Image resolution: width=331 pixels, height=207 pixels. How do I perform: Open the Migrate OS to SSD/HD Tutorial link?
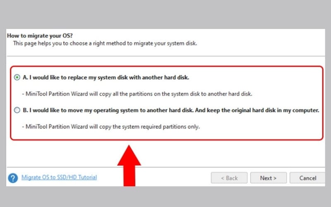59,178
